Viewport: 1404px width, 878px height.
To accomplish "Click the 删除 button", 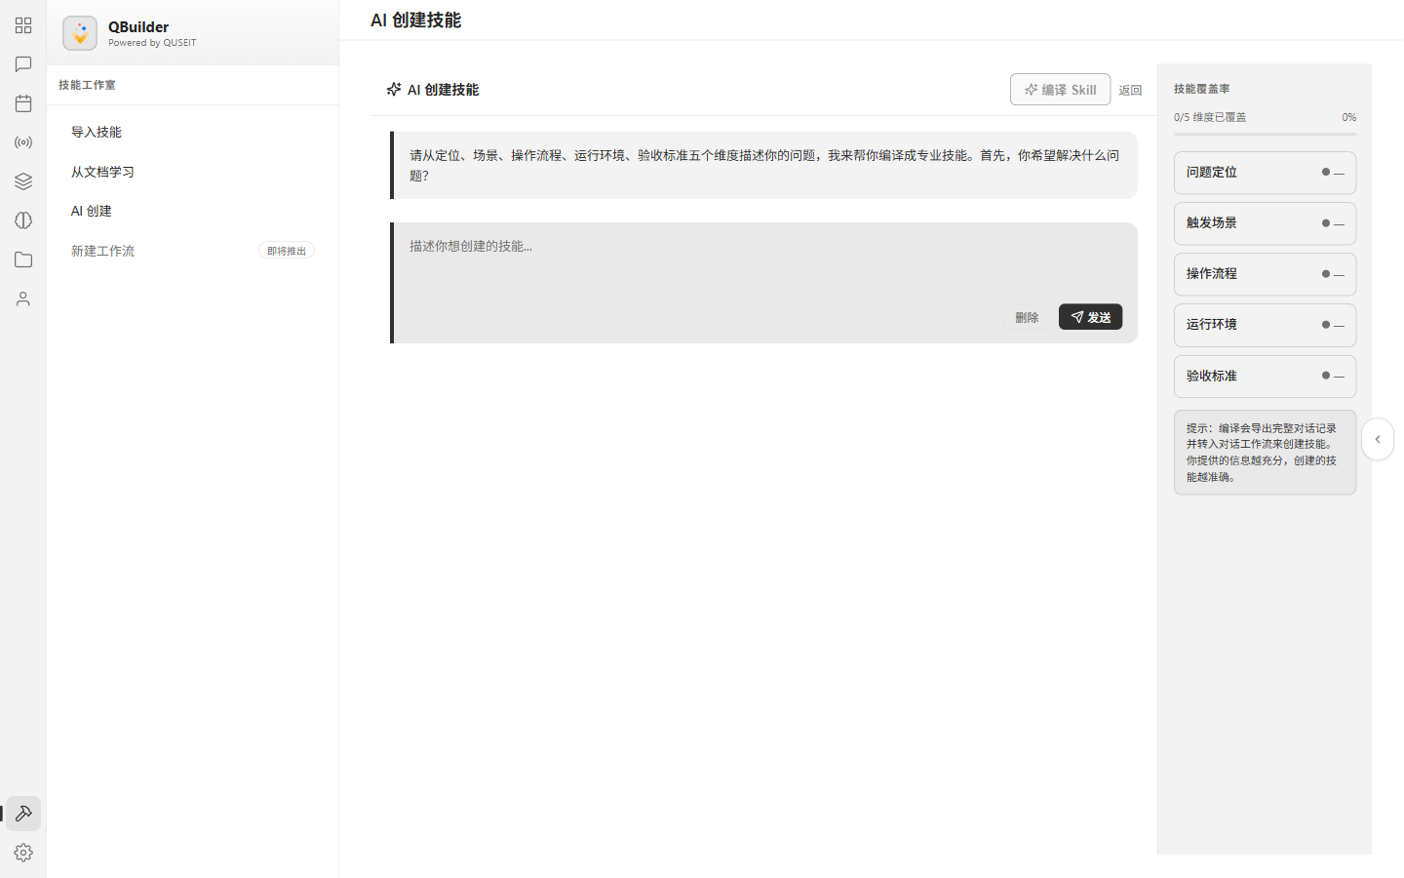I will point(1027,317).
